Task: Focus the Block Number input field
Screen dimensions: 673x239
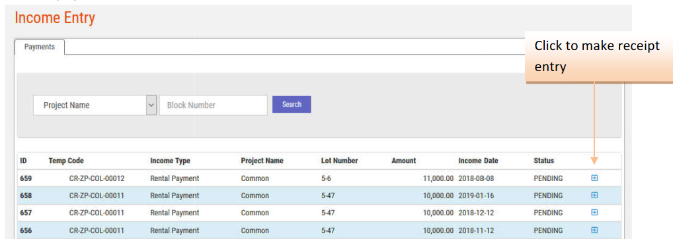Action: pyautogui.click(x=214, y=105)
